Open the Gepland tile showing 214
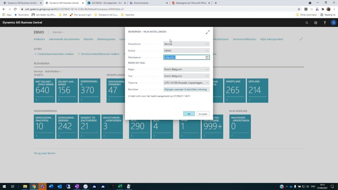Screen dimensions: 338x190 [258, 91]
